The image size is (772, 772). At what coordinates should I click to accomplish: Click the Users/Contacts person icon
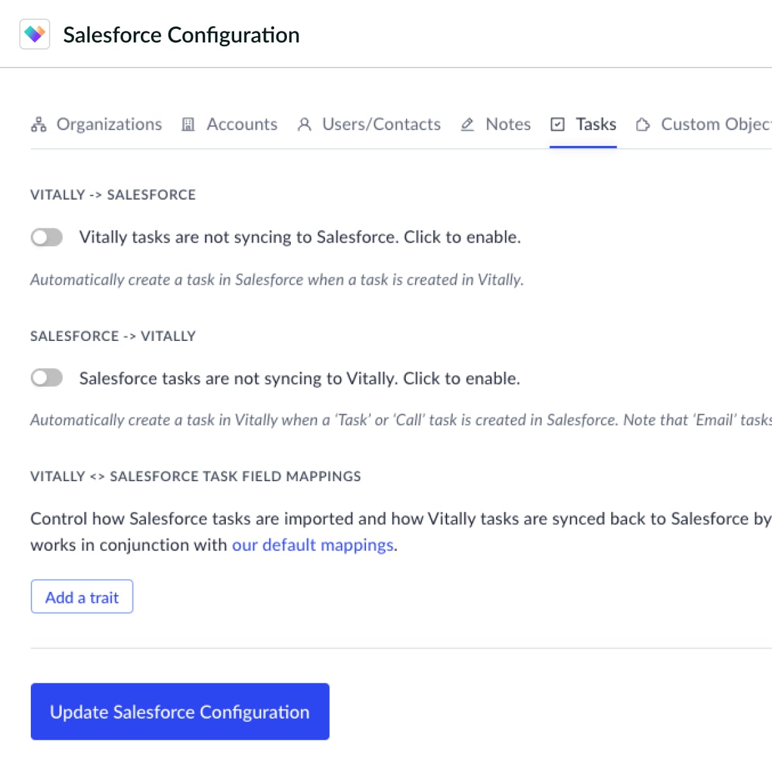tap(304, 124)
